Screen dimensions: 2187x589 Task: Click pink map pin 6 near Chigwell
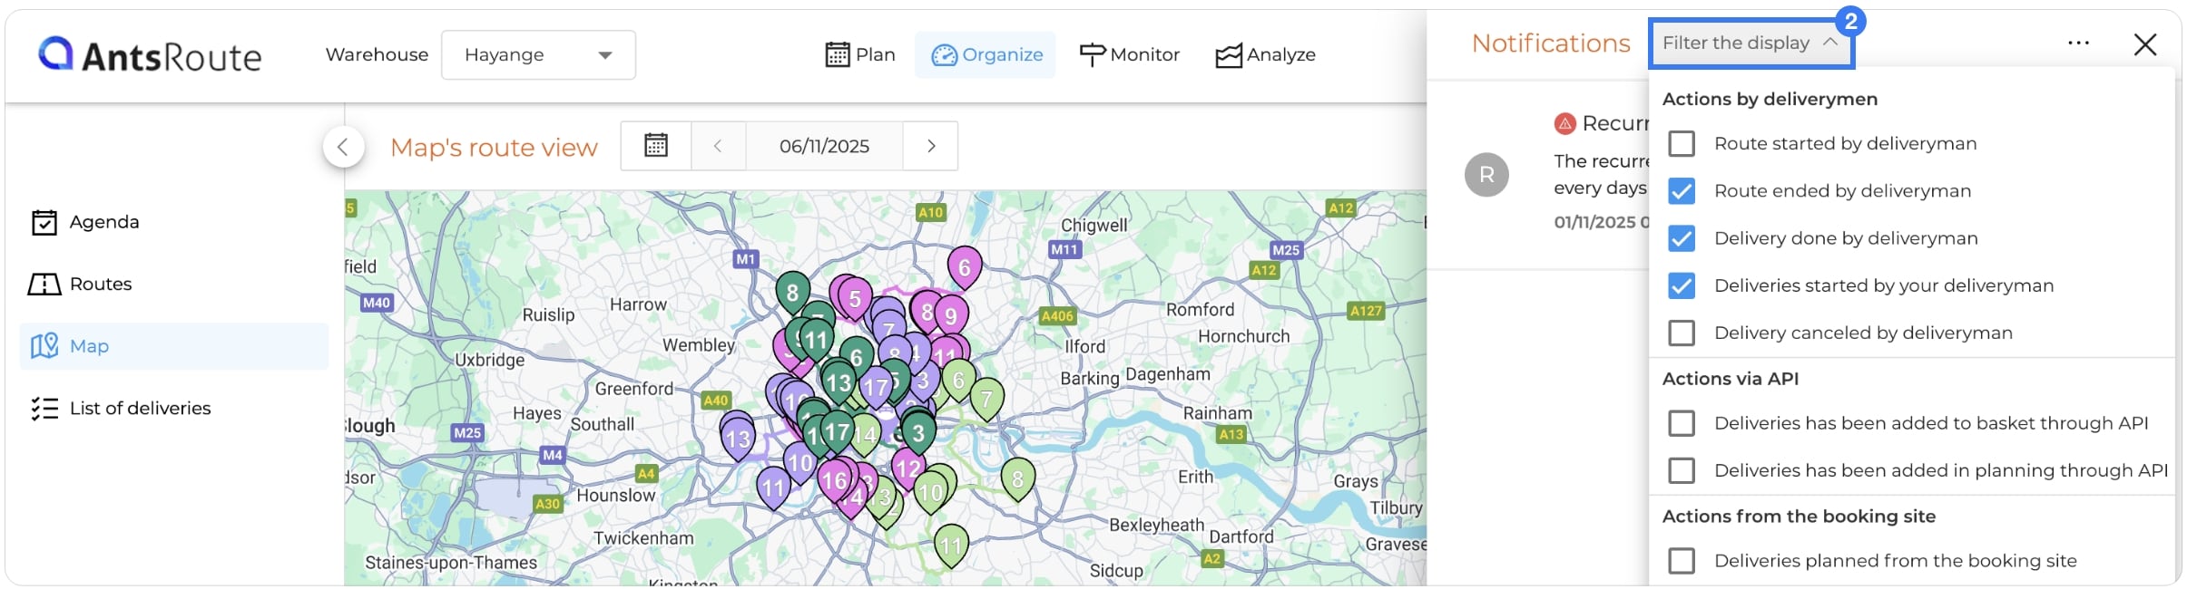pos(965,267)
